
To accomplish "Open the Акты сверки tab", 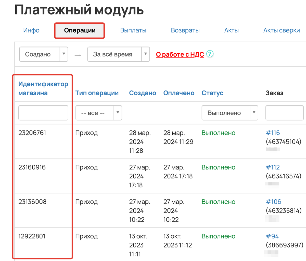I will coord(282,30).
